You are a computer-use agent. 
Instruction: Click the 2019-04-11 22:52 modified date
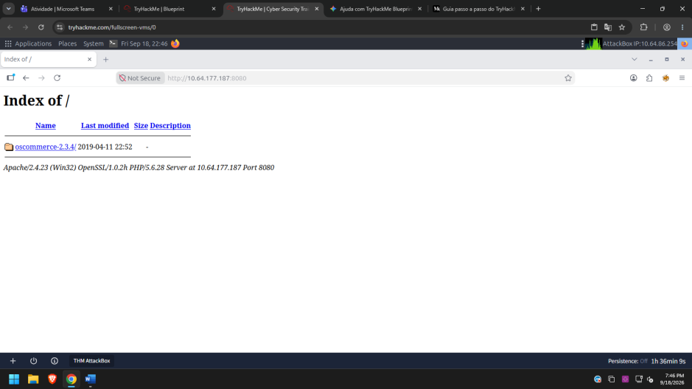tap(105, 147)
